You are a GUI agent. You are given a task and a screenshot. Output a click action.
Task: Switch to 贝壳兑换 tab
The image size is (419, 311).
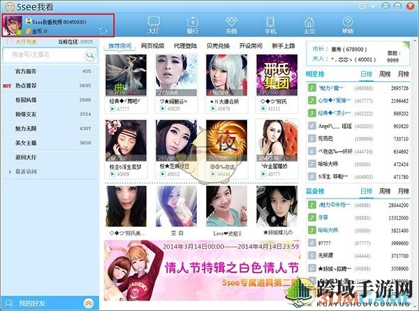click(218, 46)
